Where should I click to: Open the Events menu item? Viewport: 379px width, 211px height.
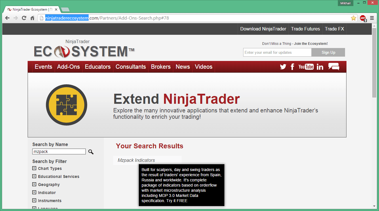43,67
